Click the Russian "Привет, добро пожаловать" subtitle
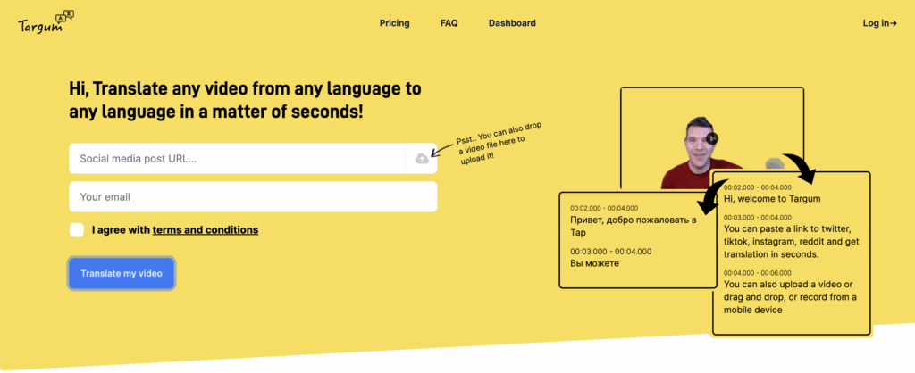Screen dimensions: 915x373 [x=634, y=226]
